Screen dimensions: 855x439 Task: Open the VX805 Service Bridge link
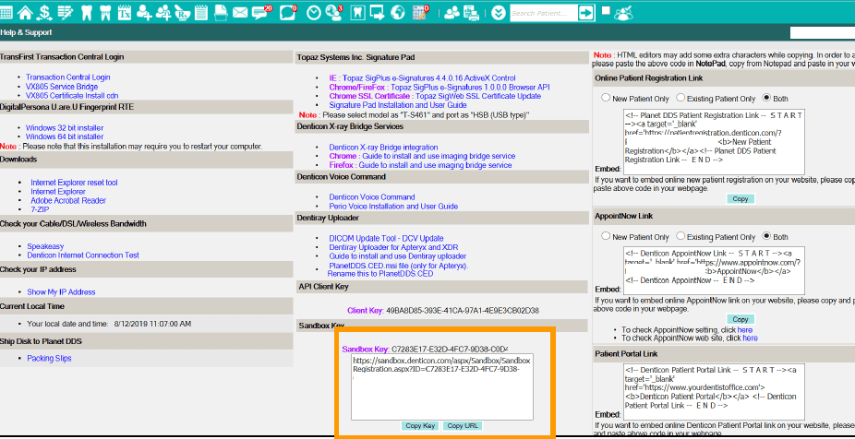pos(62,87)
